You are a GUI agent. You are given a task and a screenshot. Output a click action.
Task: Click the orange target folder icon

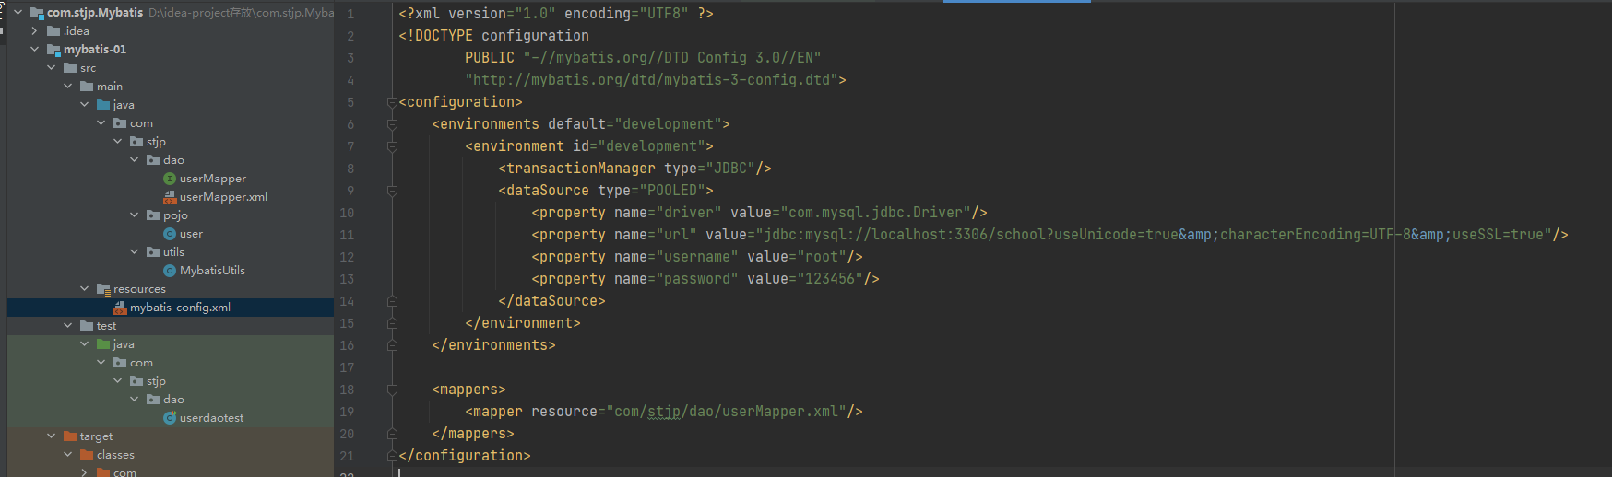coord(70,436)
